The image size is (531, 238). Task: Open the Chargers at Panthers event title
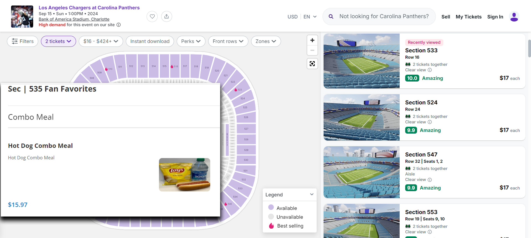(x=89, y=8)
